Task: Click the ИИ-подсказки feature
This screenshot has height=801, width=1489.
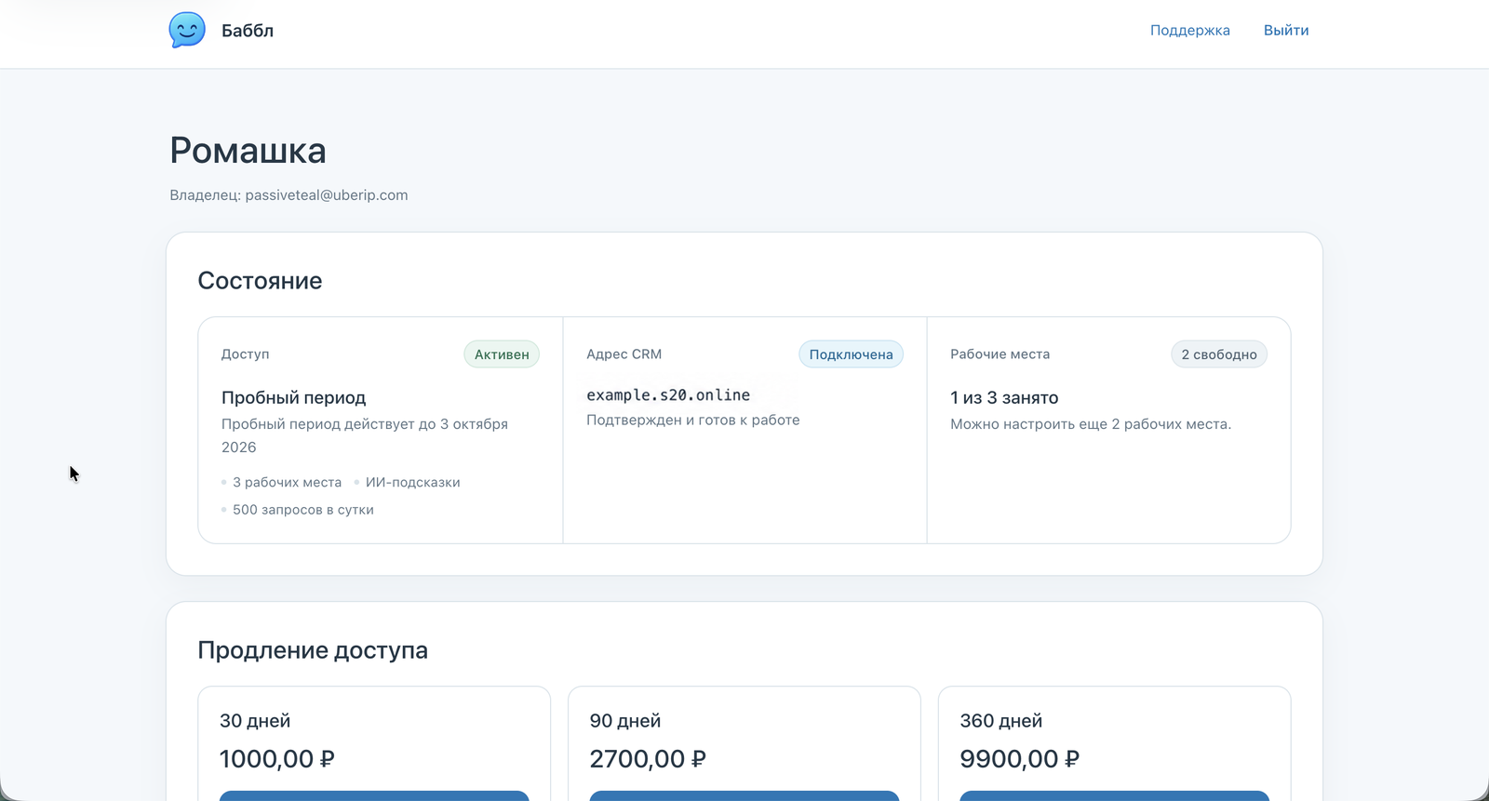Action: coord(412,482)
